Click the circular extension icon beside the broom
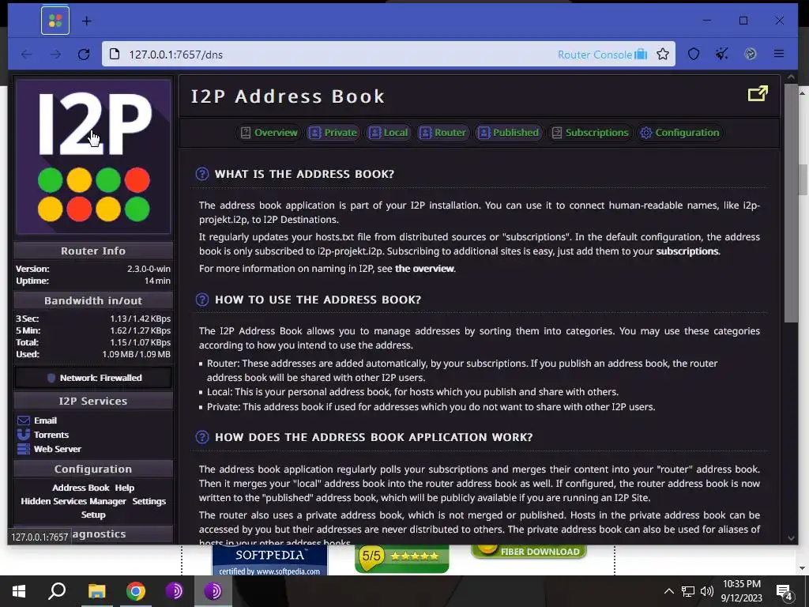 (751, 55)
